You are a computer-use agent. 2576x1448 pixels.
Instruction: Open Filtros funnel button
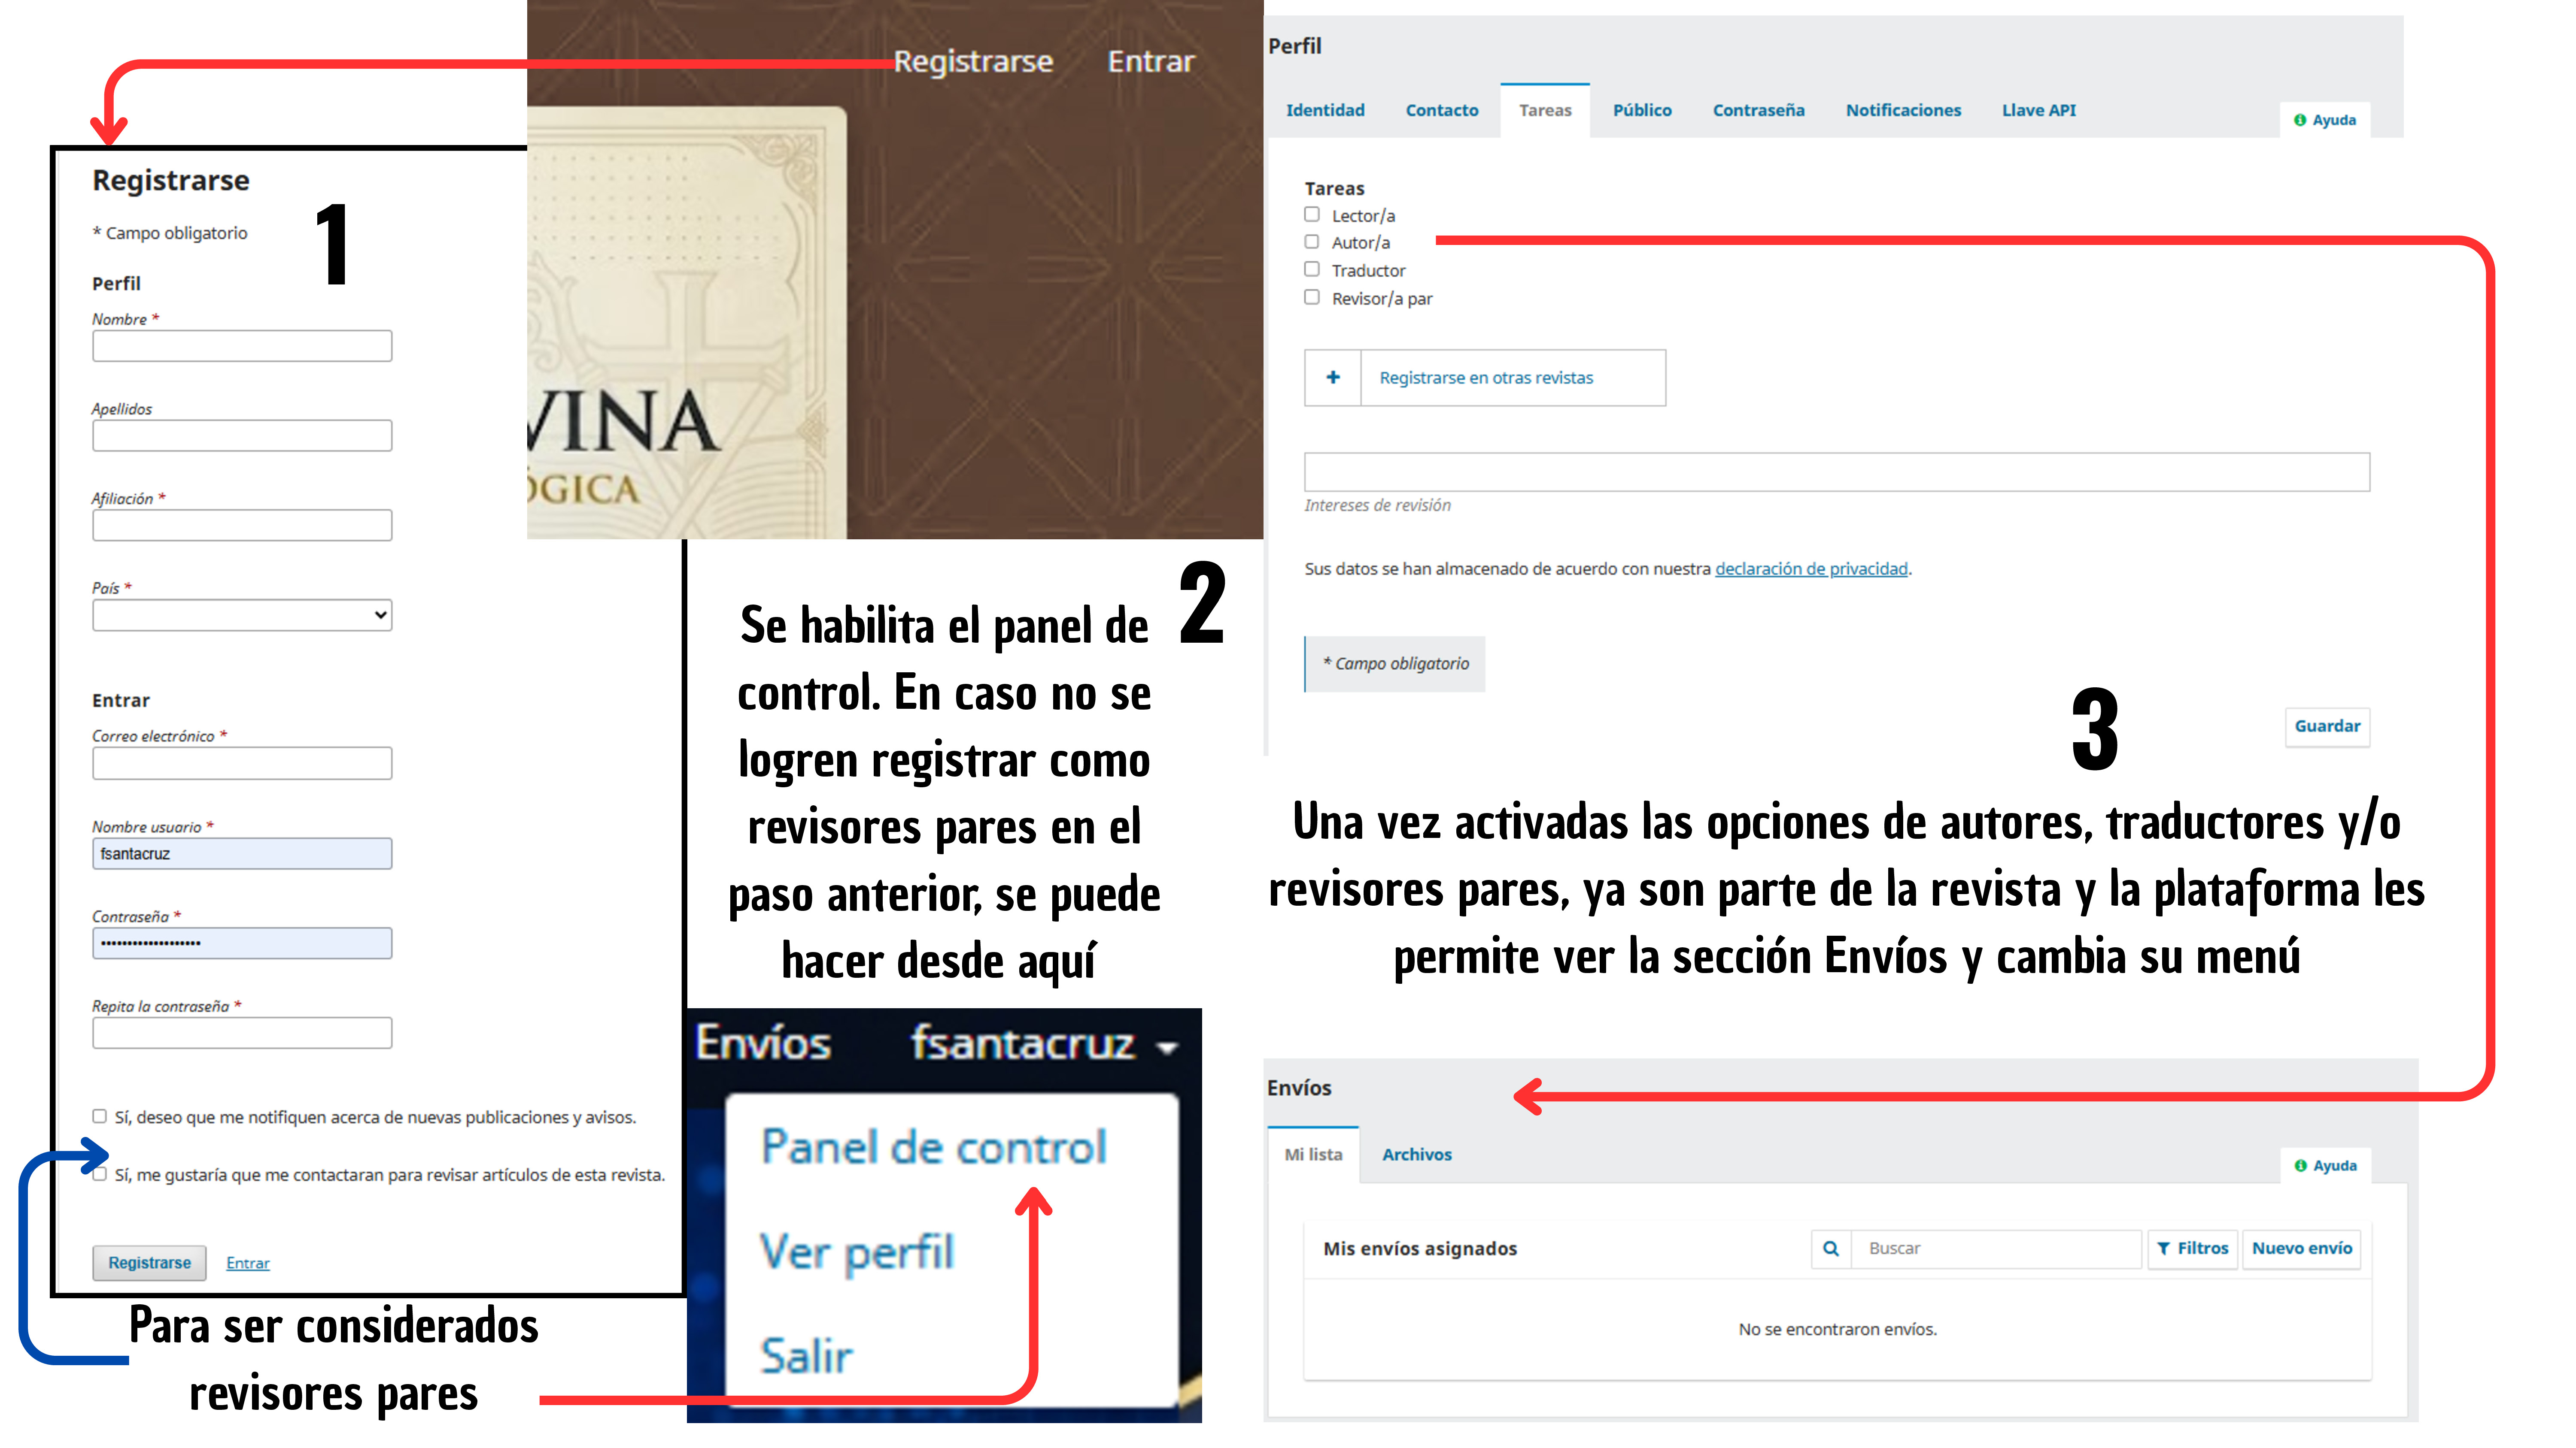click(2193, 1248)
